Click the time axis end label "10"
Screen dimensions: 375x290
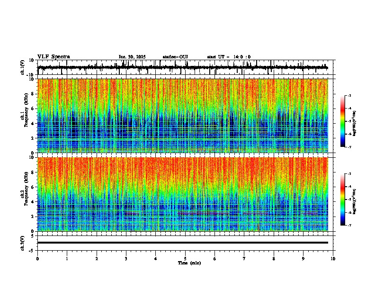(333, 259)
